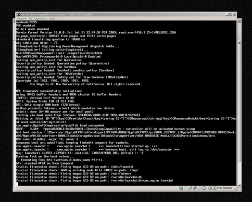
Task: Click the network adapters status icon
Action: [195, 188]
